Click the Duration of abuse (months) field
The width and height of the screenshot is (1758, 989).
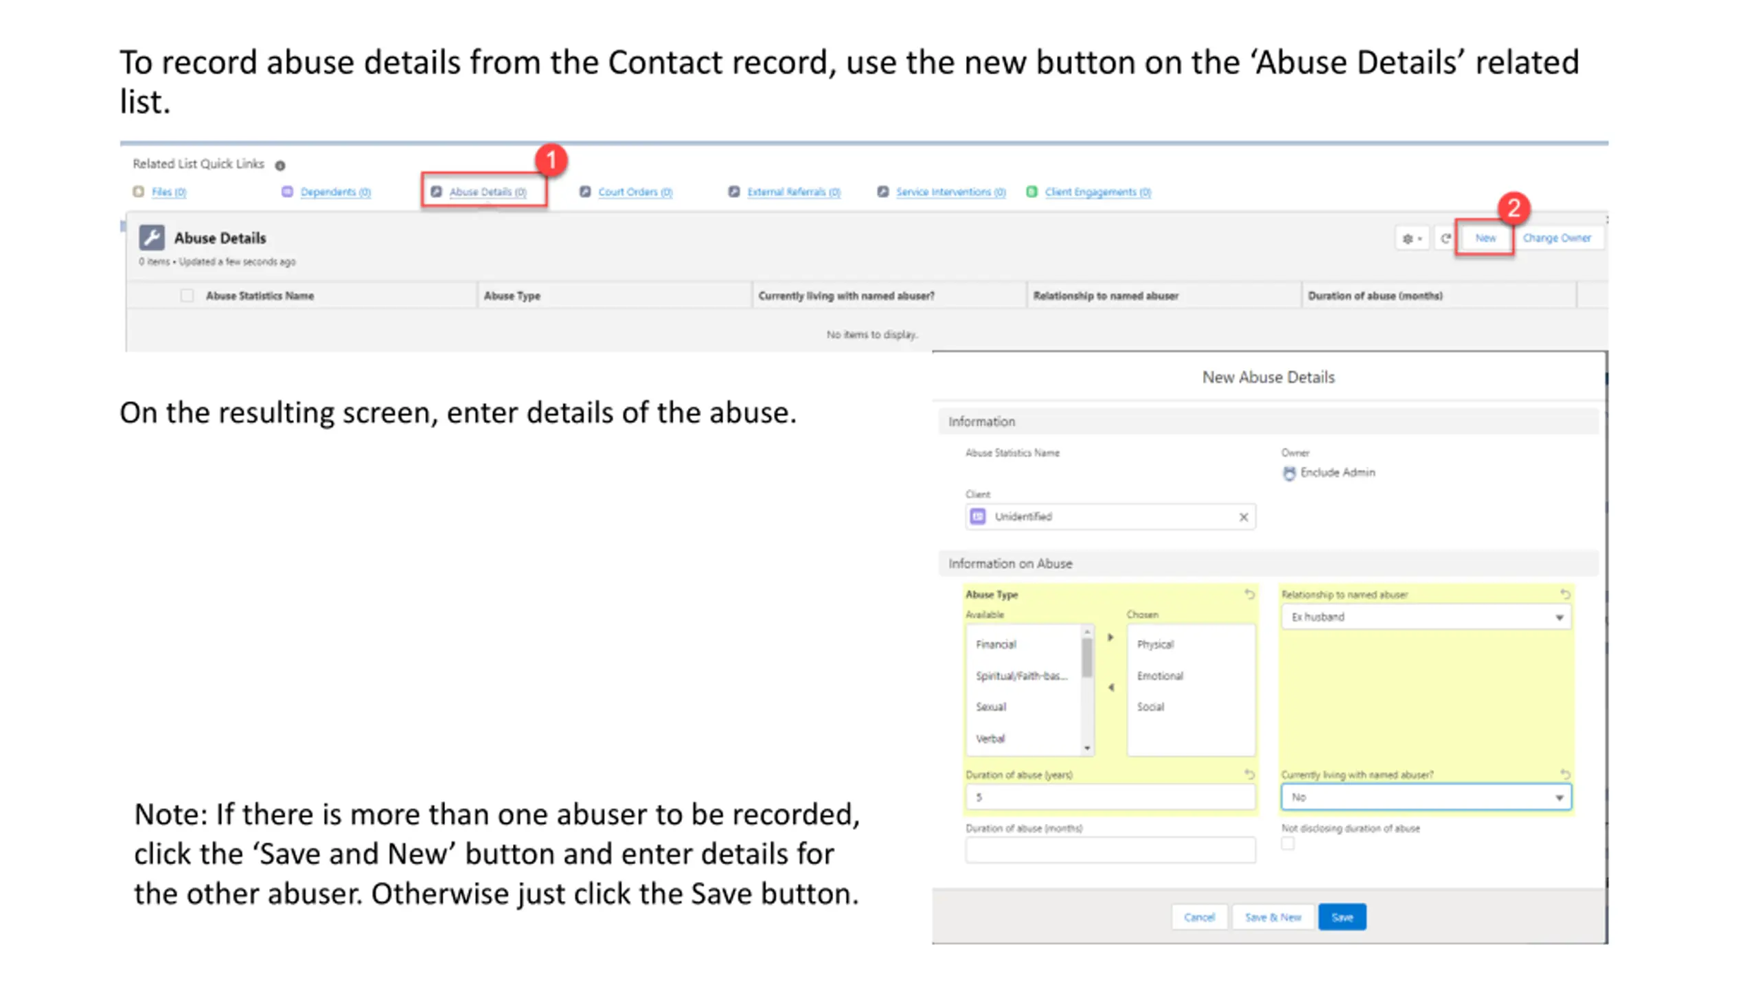point(1110,850)
